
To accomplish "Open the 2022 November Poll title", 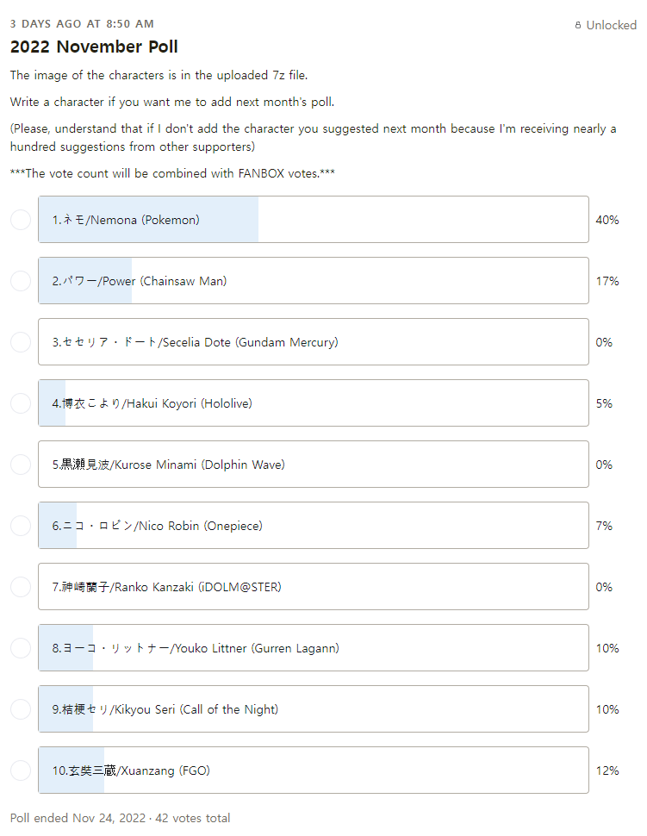I will pyautogui.click(x=94, y=47).
